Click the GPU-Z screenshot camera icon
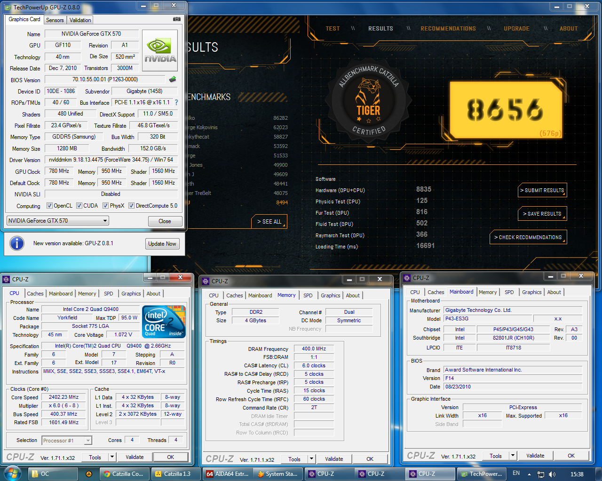Image resolution: width=602 pixels, height=481 pixels. 177,19
